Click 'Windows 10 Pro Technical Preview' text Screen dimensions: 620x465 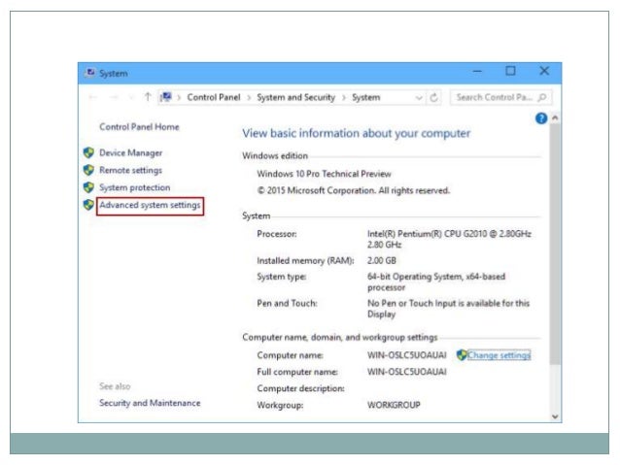tap(324, 174)
